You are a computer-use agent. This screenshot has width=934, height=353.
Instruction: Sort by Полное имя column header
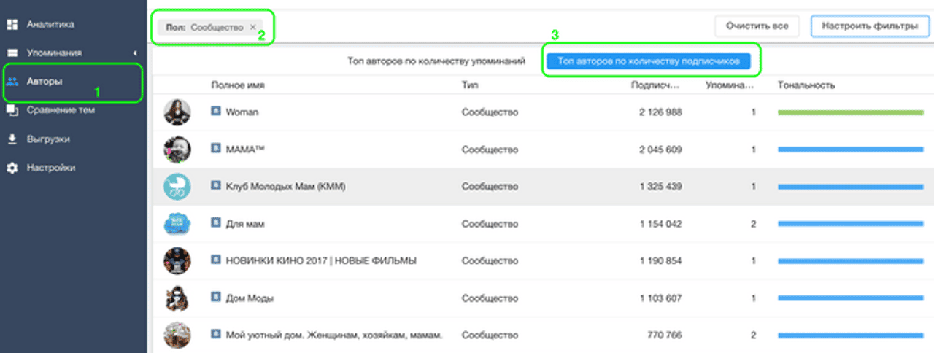coord(238,85)
